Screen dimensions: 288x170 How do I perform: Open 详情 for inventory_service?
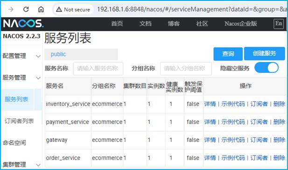[x=210, y=104]
